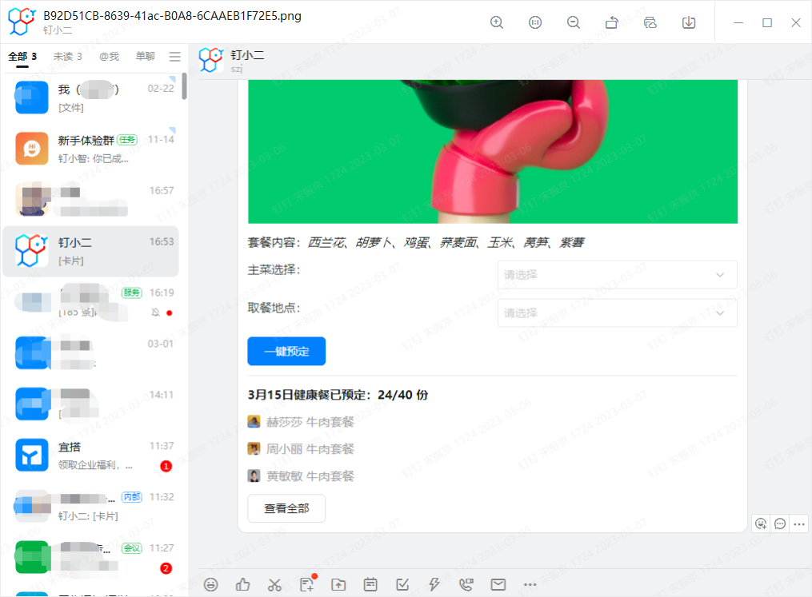Click the upload file icon
812x597 pixels.
338,584
